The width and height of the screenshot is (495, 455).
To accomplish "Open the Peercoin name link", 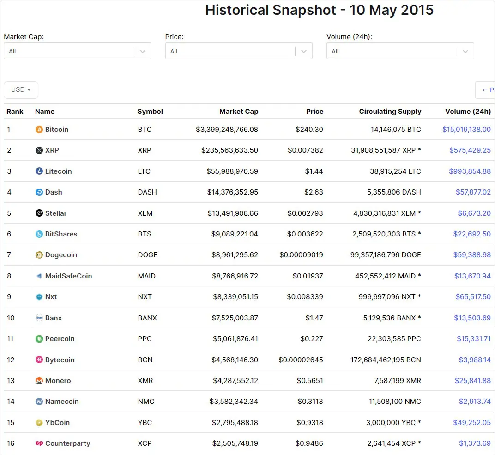I will (60, 339).
